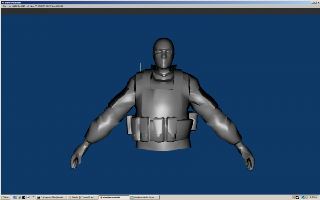Maximize the Blender:Render window
This screenshot has height=200, width=320.
click(x=315, y=3)
